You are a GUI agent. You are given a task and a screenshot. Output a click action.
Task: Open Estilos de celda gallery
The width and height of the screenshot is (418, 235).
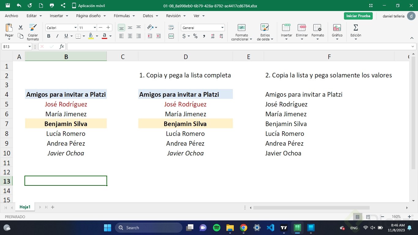[265, 32]
